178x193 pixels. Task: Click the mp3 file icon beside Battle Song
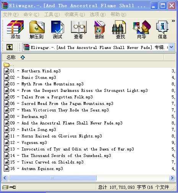coord(6,129)
